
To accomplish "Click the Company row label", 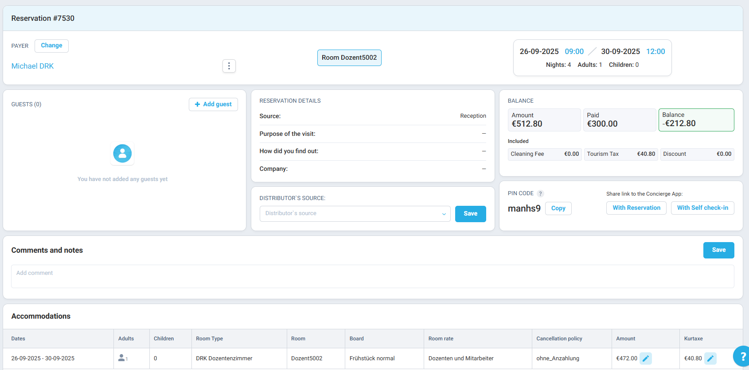I will [273, 169].
